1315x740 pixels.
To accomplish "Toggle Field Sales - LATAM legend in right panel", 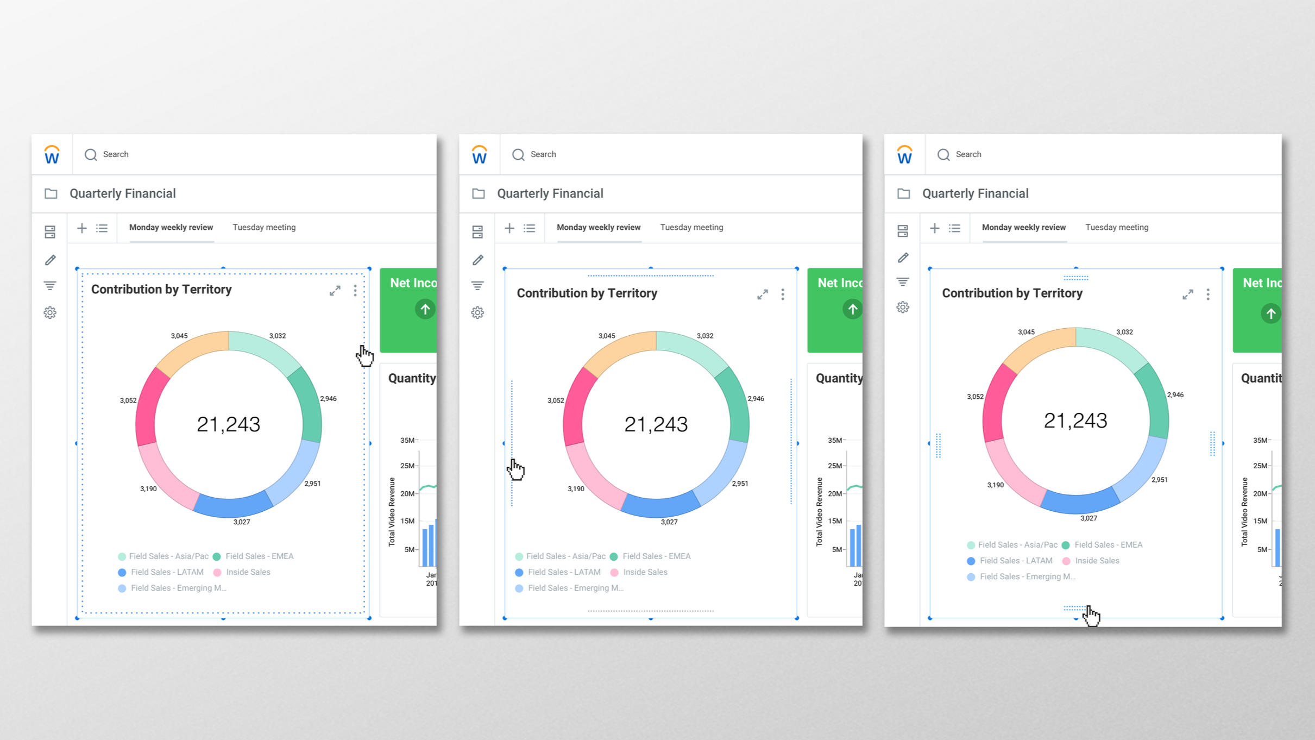I will 1015,561.
